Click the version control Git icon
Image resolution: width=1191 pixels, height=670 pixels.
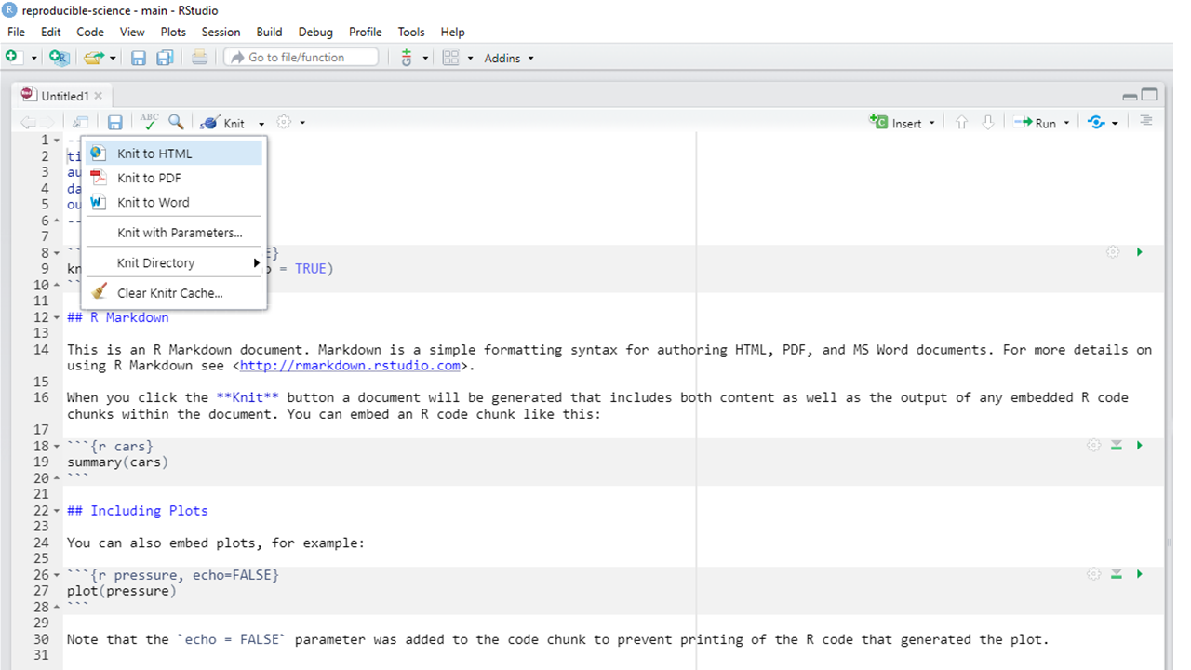tap(407, 58)
